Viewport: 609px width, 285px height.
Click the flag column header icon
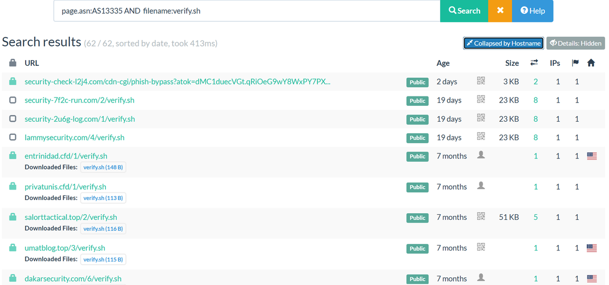click(x=575, y=63)
